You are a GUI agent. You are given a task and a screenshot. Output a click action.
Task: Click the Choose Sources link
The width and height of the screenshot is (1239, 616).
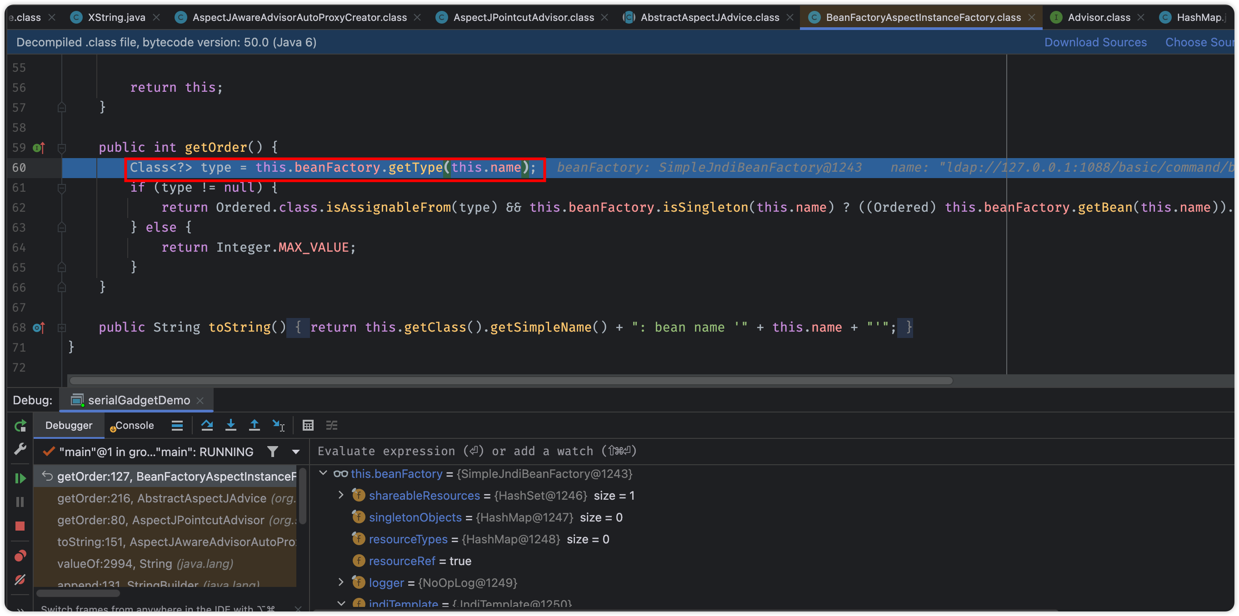click(x=1199, y=42)
